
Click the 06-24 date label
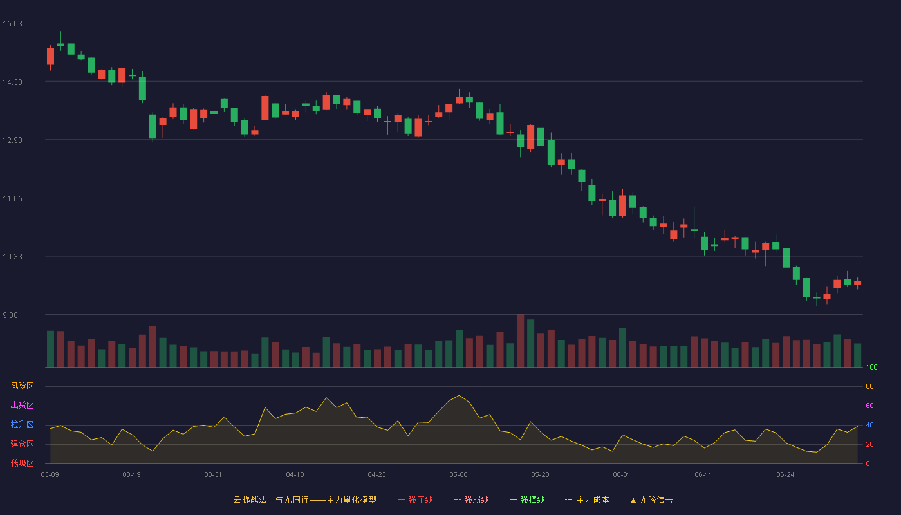[786, 474]
